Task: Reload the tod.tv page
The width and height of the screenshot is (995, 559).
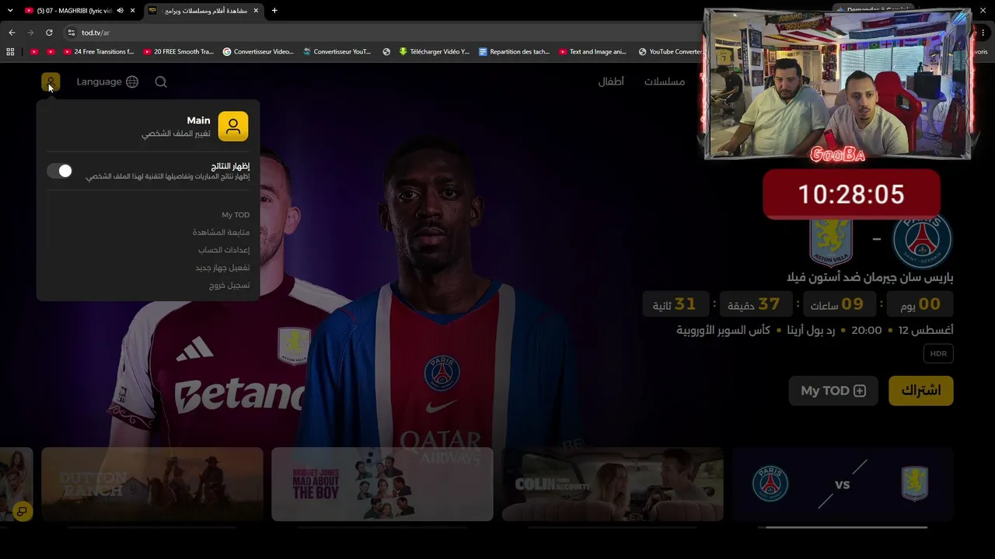Action: point(49,33)
